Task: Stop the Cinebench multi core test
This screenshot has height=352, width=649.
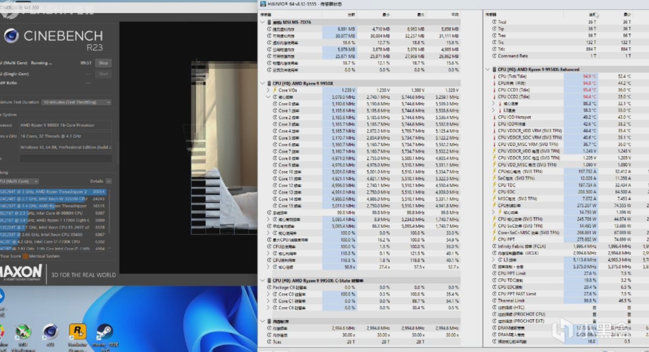Action: (x=103, y=63)
